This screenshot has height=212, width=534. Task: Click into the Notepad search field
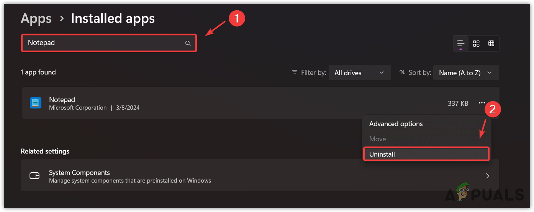tap(103, 43)
